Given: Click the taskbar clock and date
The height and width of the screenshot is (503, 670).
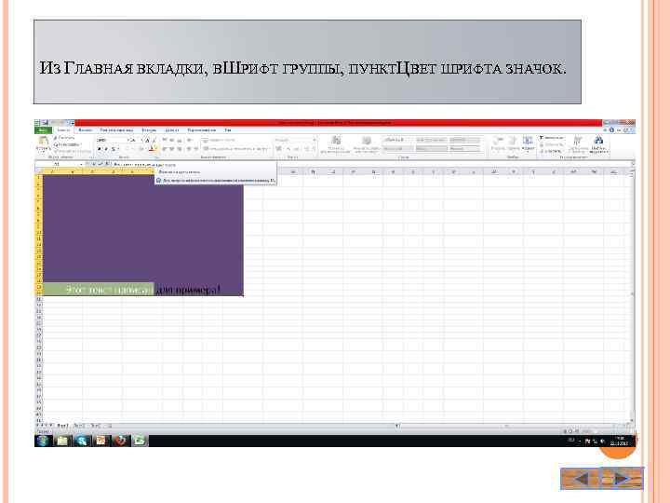Looking at the screenshot, I should 619,441.
